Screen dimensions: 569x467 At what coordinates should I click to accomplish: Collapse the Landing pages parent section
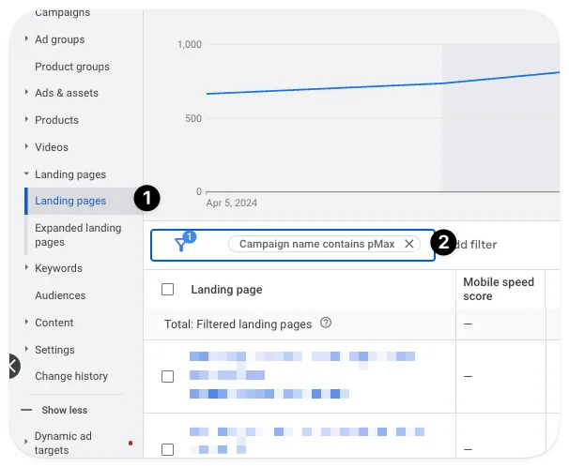[26, 173]
